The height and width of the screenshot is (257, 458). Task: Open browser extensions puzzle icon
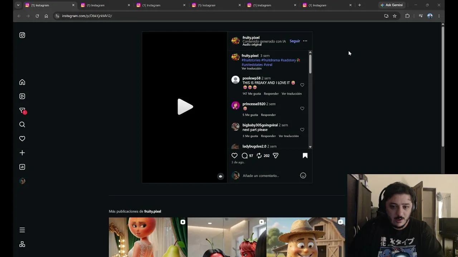pyautogui.click(x=408, y=16)
